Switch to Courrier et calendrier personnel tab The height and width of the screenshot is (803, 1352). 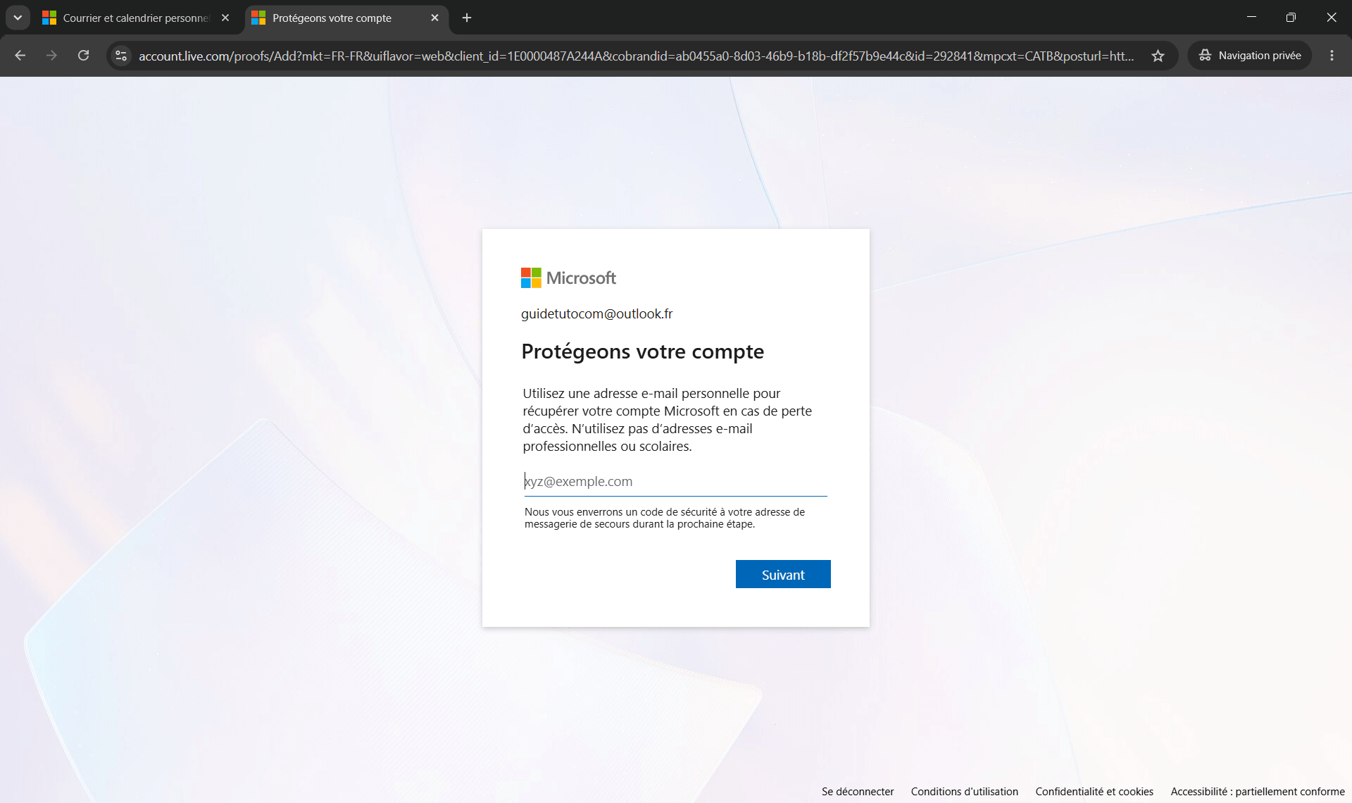(137, 18)
